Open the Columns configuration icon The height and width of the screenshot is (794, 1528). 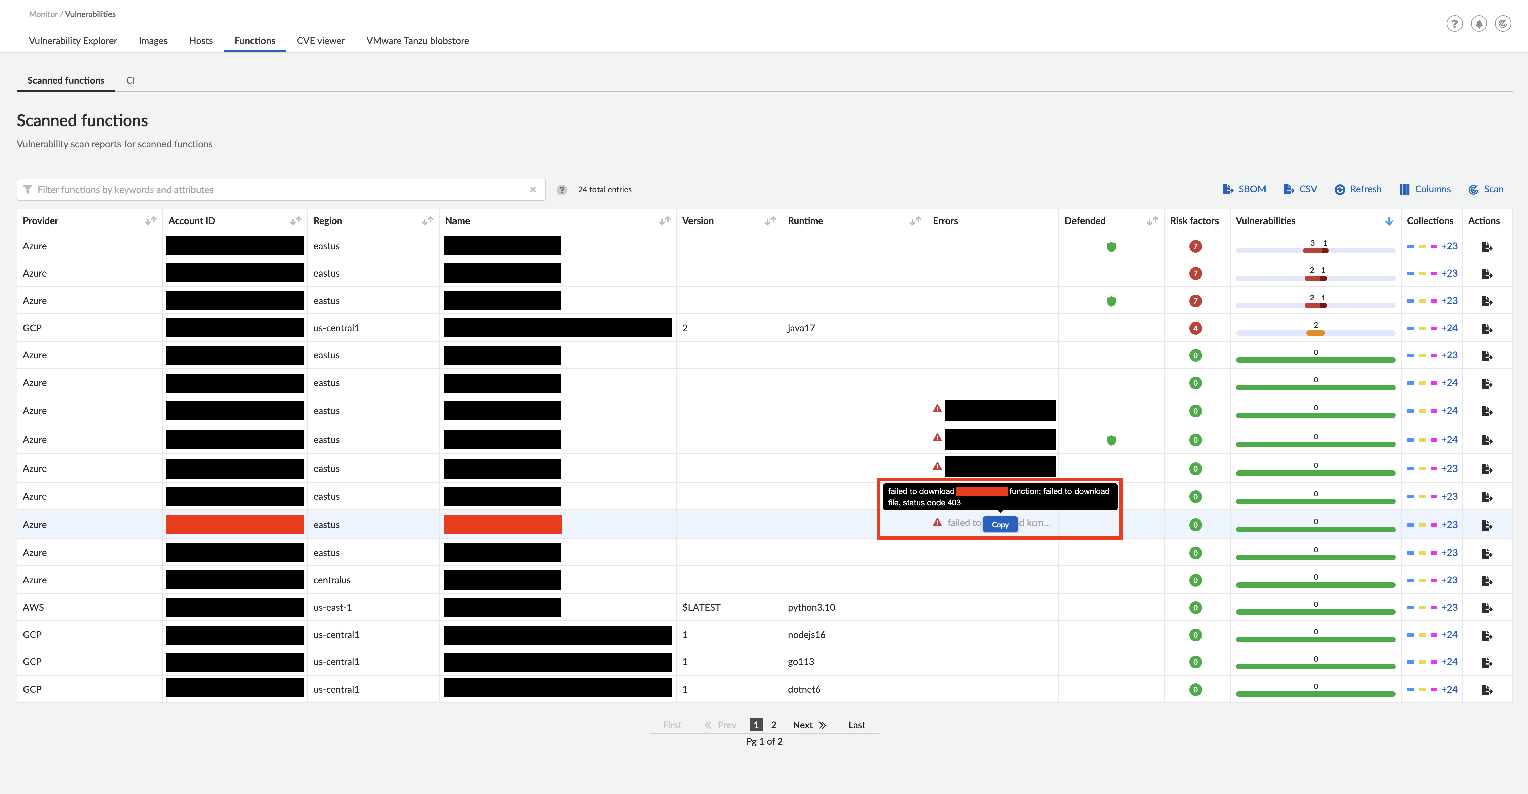coord(1404,189)
